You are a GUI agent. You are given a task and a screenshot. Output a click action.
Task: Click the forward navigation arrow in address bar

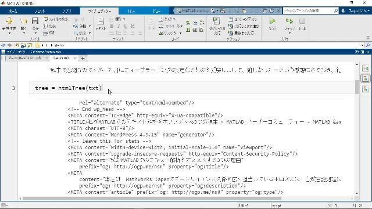click(10, 45)
